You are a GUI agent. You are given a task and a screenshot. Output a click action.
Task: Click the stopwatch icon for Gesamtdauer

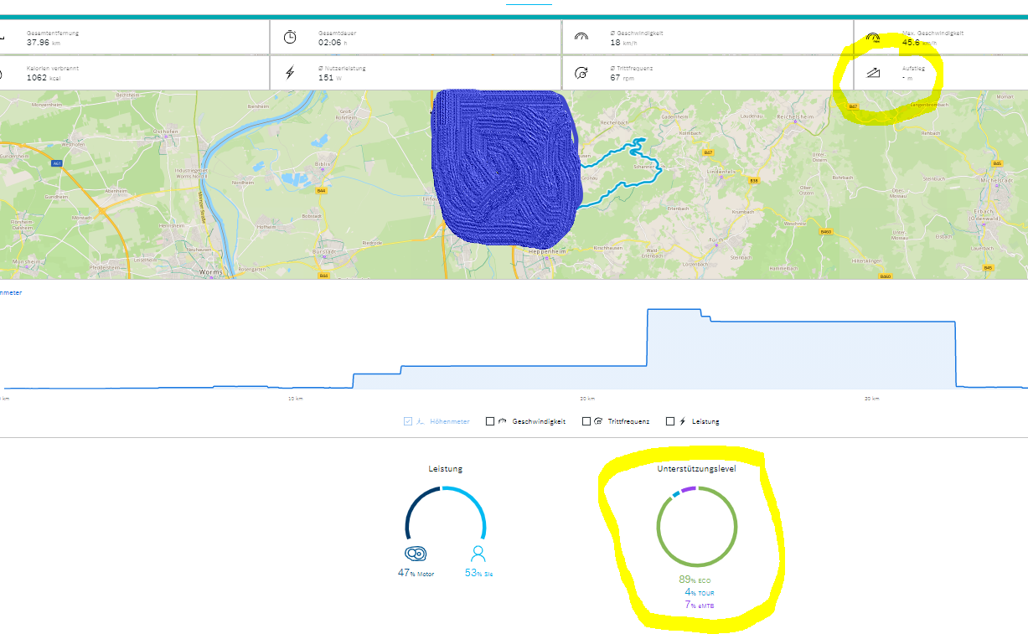(289, 37)
